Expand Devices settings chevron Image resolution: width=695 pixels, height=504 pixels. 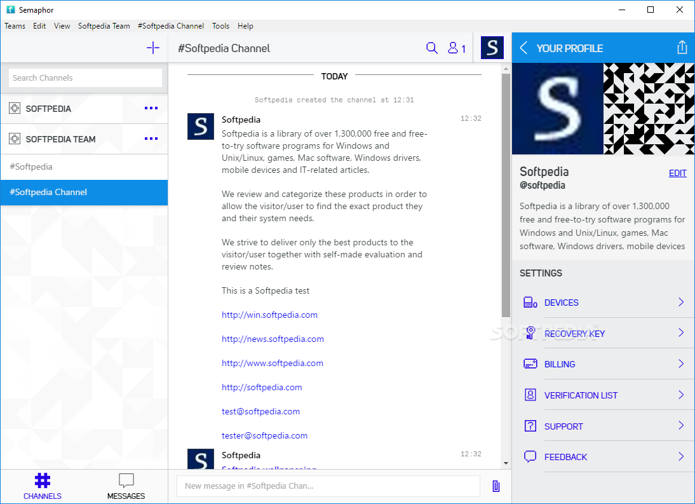681,302
